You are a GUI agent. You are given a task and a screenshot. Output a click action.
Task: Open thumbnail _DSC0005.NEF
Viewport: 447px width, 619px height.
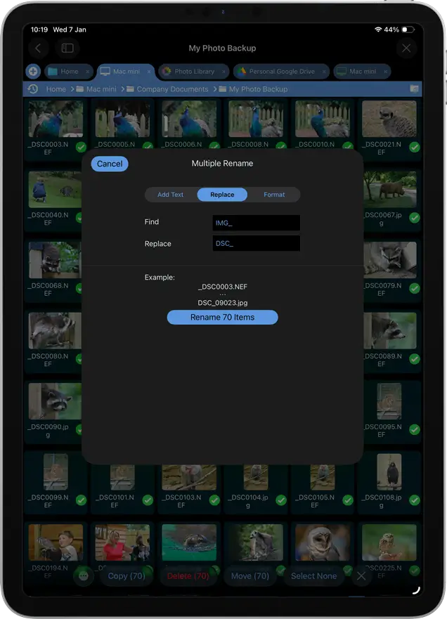122,119
